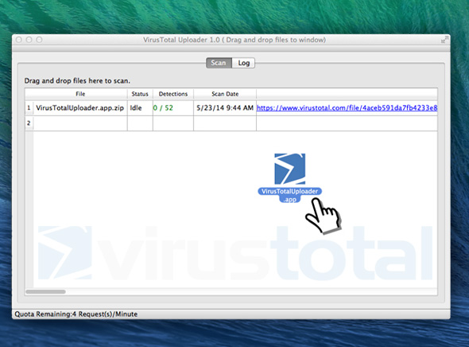Click the Idle status cell
The height and width of the screenshot is (347, 469).
(x=140, y=107)
